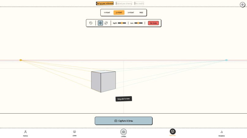Viewport: 247px width, 138px height.
Task: Adjust the Lens slider
Action: coord(139,23)
